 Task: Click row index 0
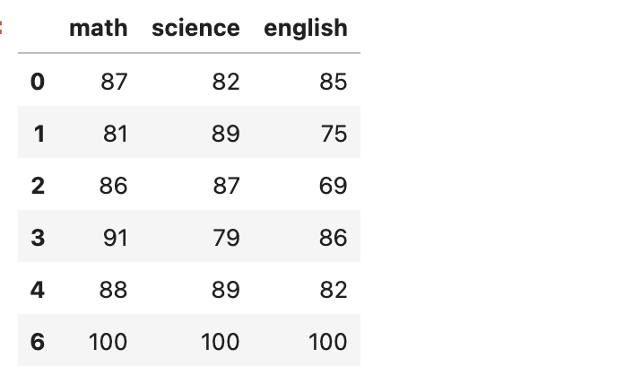pos(37,83)
